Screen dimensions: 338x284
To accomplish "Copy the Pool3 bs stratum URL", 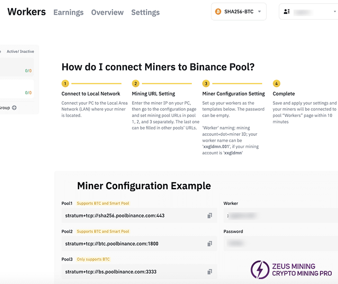I will [210, 272].
